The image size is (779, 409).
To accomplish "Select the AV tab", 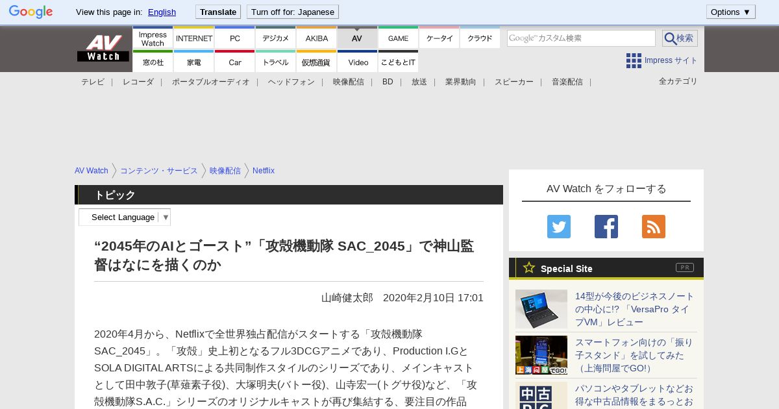I will [x=357, y=38].
